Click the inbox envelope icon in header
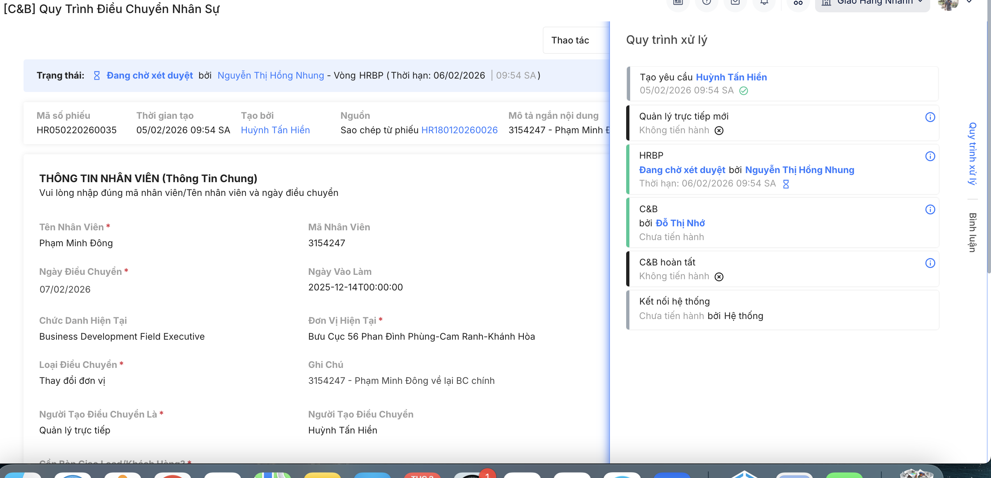991x478 pixels. coord(735,3)
